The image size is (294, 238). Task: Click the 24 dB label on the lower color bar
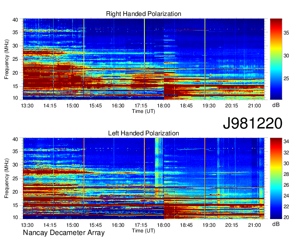click(x=286, y=196)
